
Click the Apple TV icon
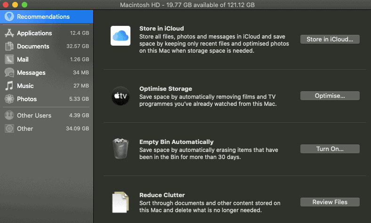tap(121, 96)
